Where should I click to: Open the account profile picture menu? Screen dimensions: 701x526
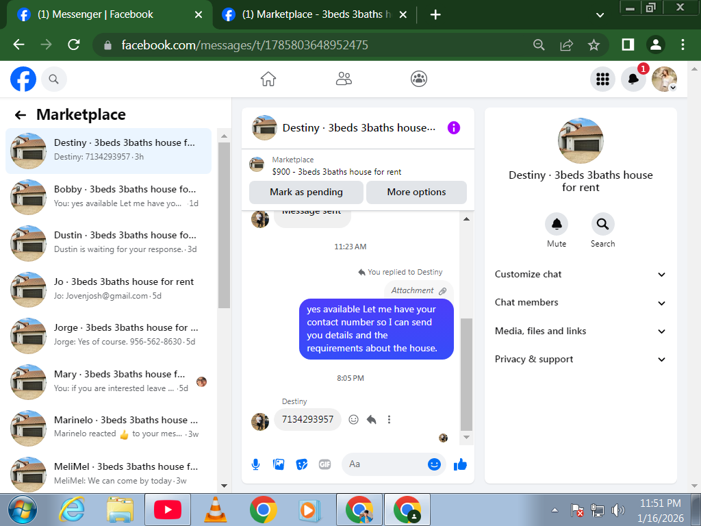coord(664,79)
